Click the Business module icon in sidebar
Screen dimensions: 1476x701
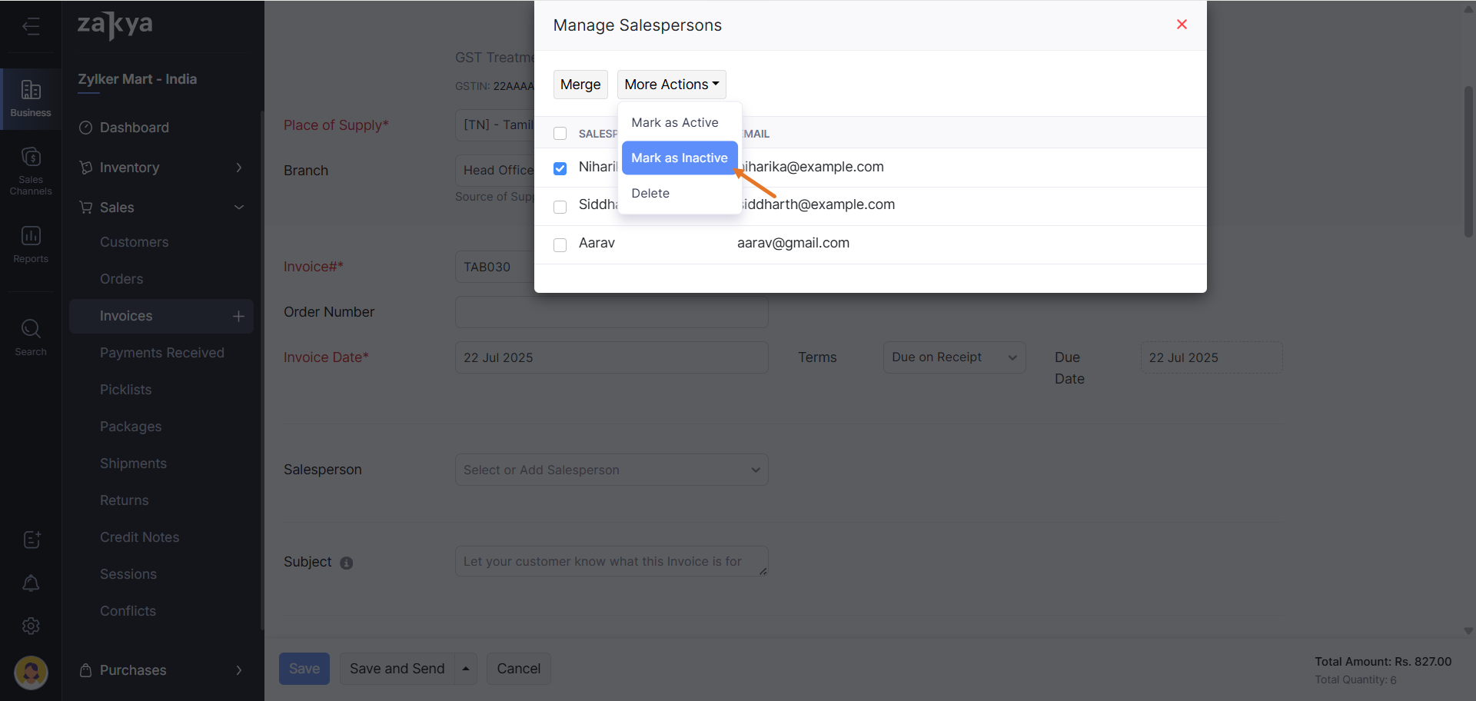pyautogui.click(x=31, y=98)
